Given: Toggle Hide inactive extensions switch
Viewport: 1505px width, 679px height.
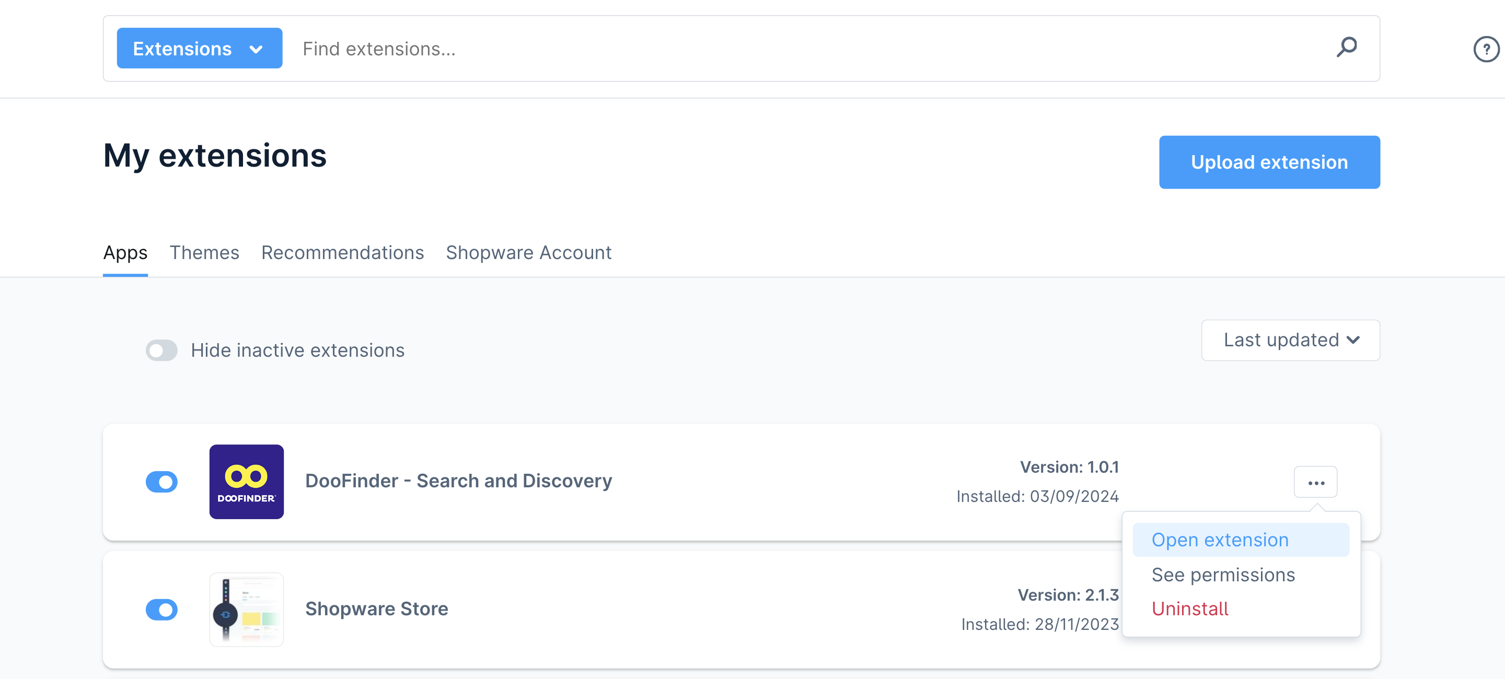Looking at the screenshot, I should [161, 350].
